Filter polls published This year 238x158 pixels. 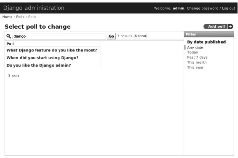pos(195,67)
